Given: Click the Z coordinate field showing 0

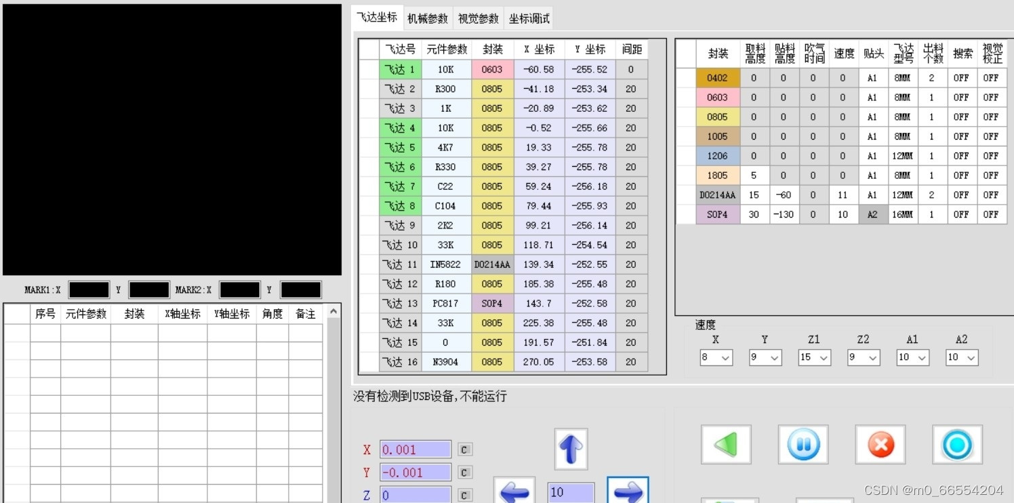Looking at the screenshot, I should 415,495.
